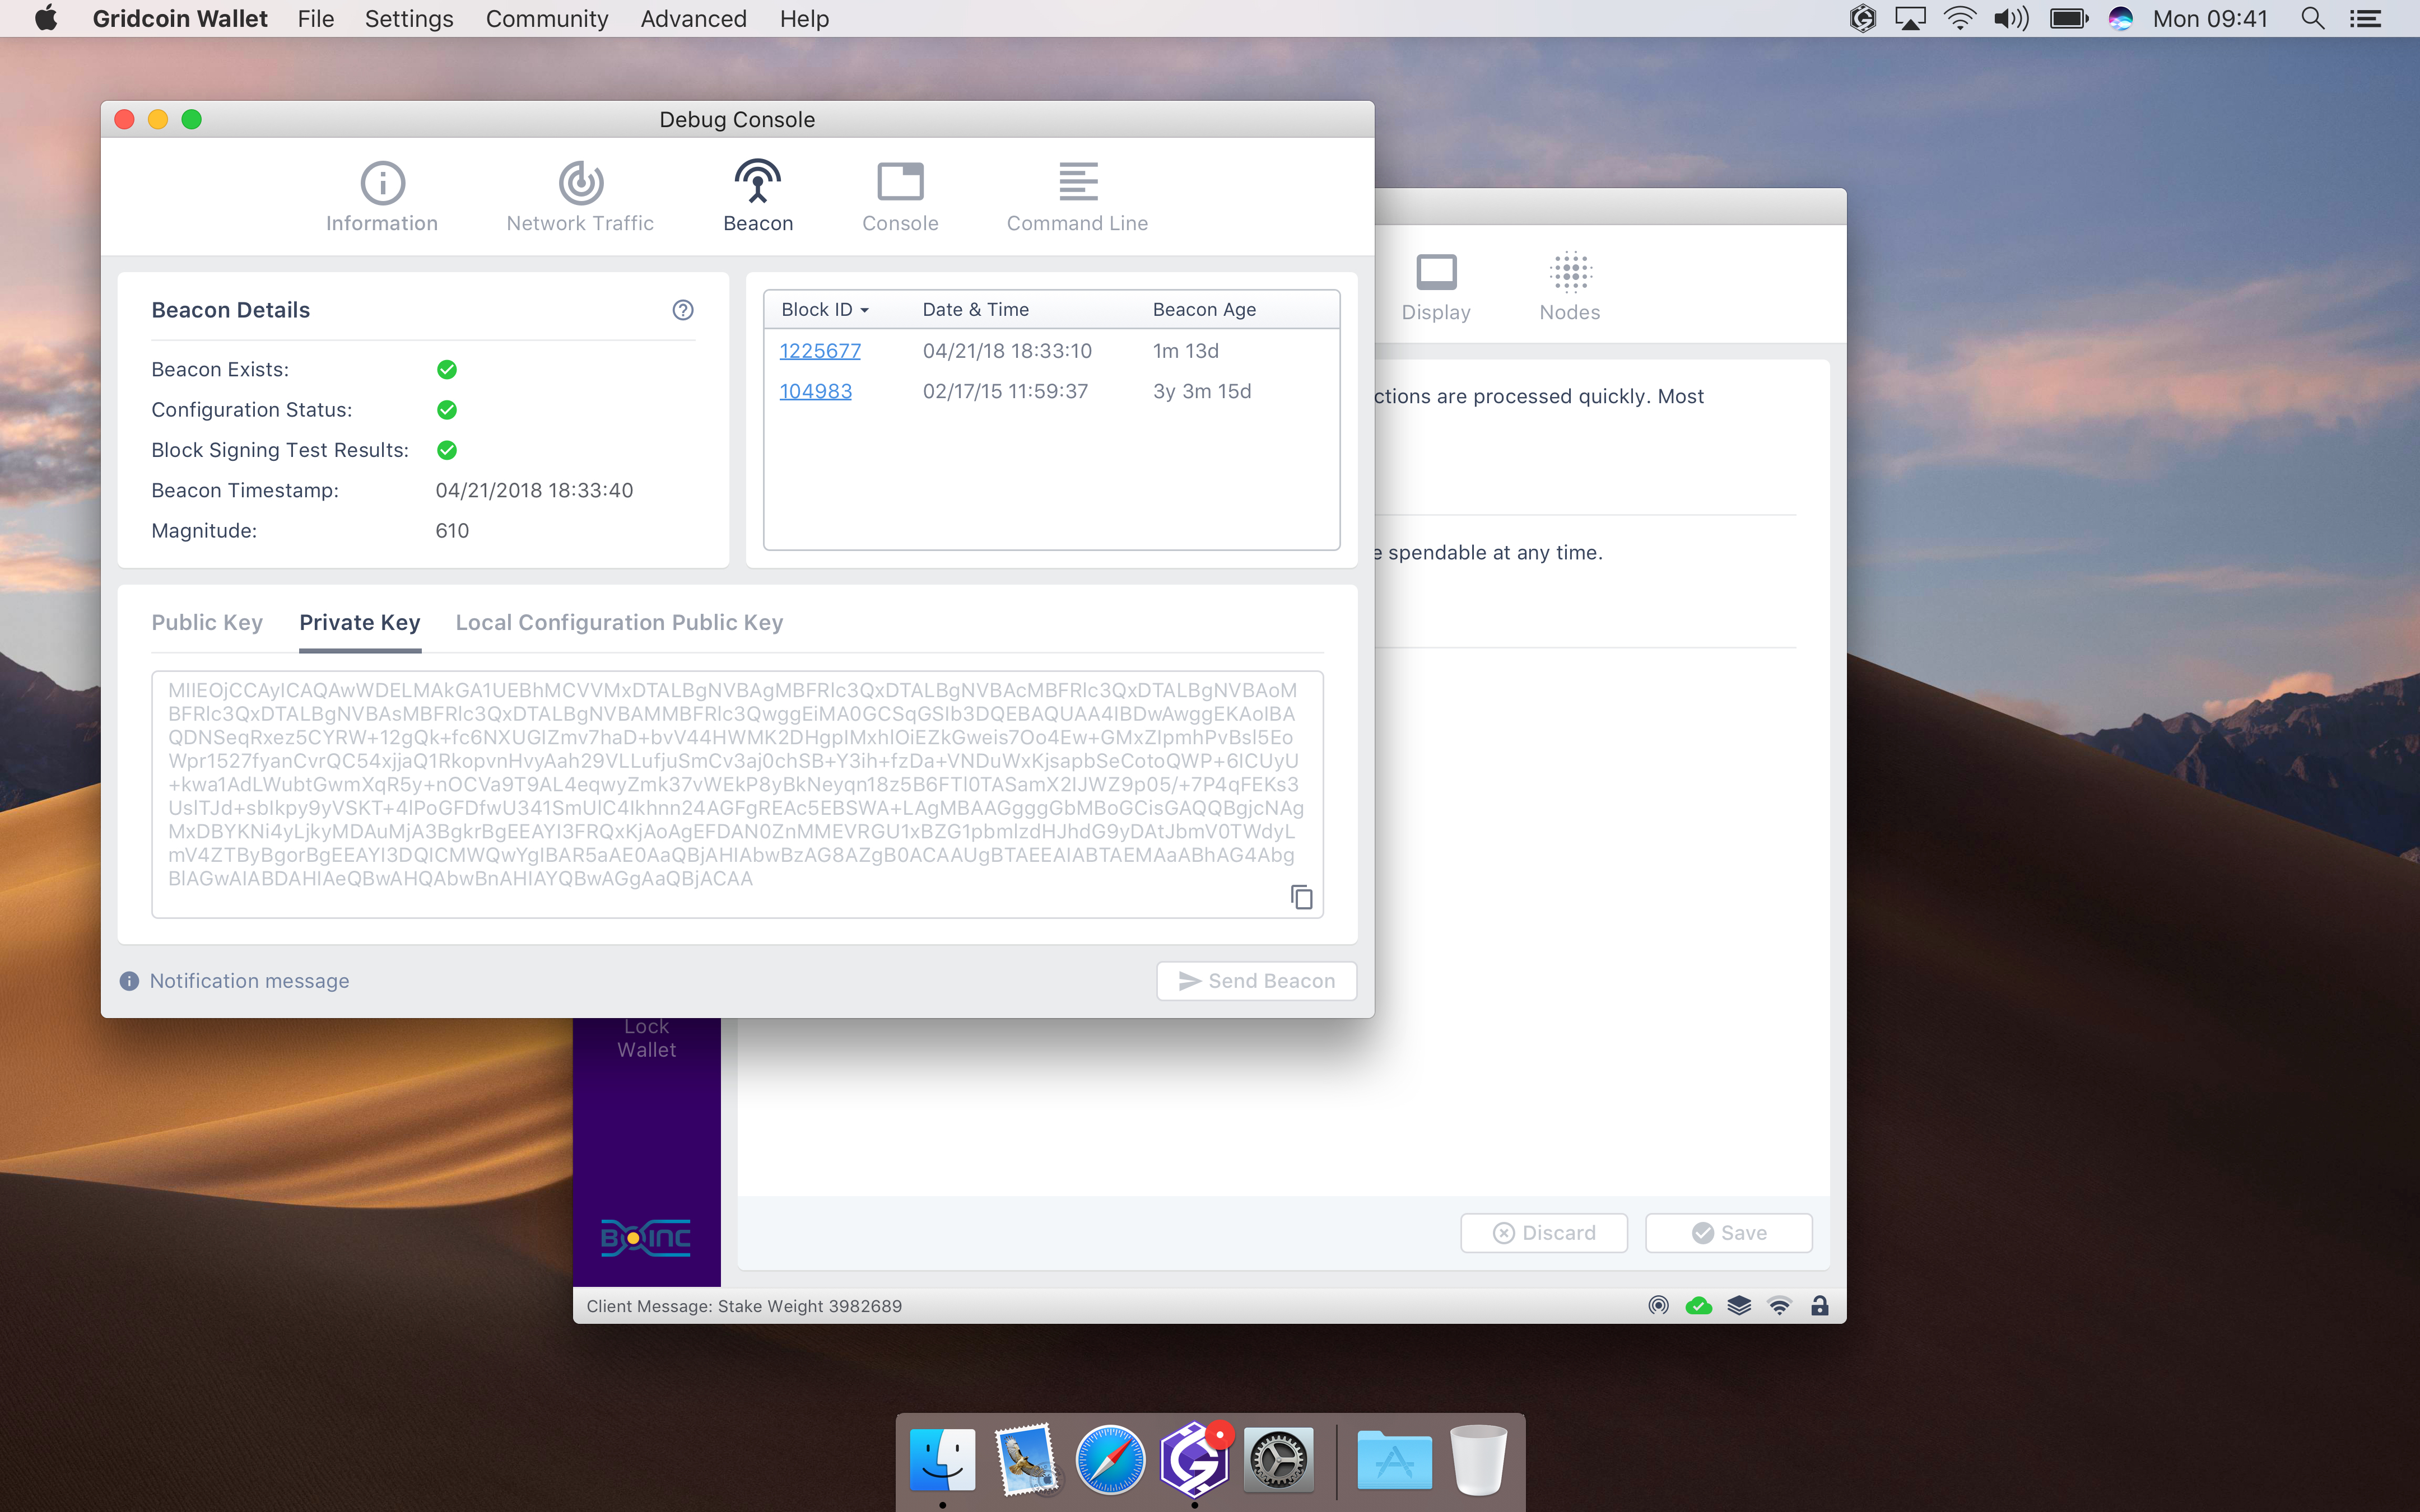This screenshot has width=2420, height=1512.
Task: Sort the table by Block ID
Action: tap(825, 310)
